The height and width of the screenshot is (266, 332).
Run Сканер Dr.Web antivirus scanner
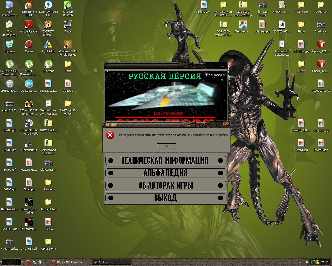[x=67, y=6]
